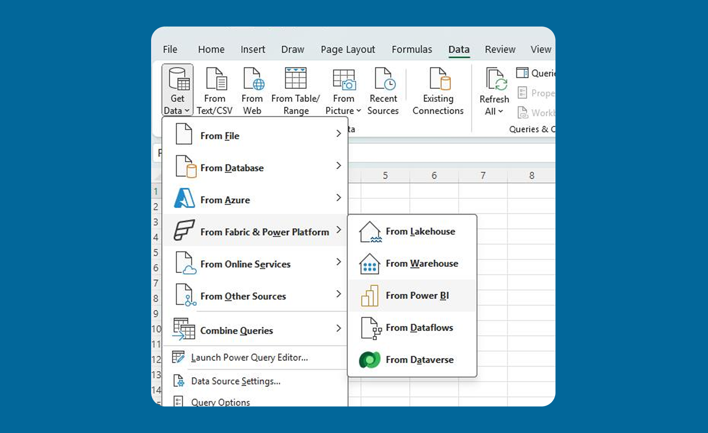Image resolution: width=708 pixels, height=433 pixels.
Task: Click the From Text/CSV icon
Action: click(215, 80)
